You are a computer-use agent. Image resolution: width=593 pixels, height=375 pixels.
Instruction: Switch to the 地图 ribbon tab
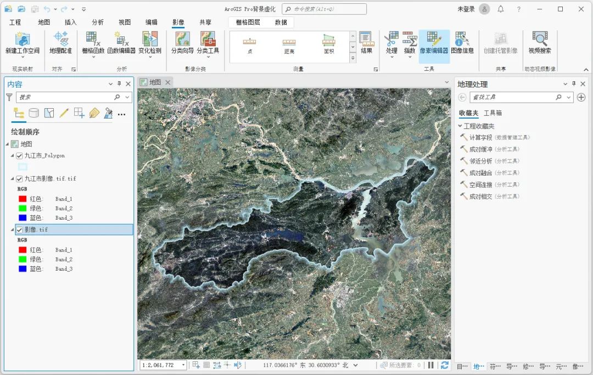(44, 23)
